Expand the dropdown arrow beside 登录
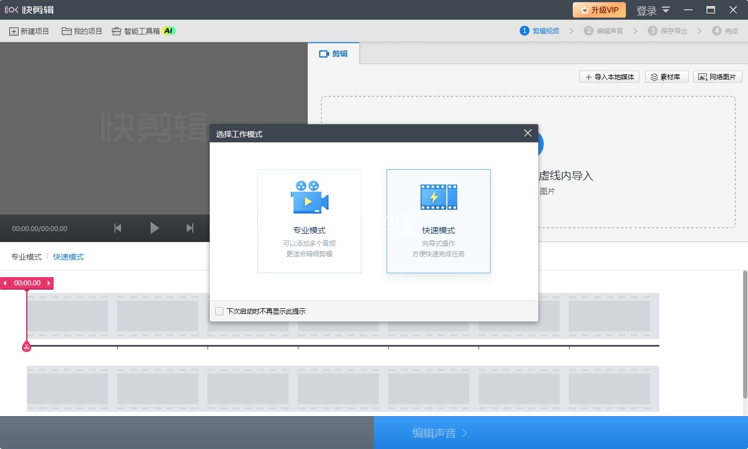The image size is (748, 449). click(666, 10)
